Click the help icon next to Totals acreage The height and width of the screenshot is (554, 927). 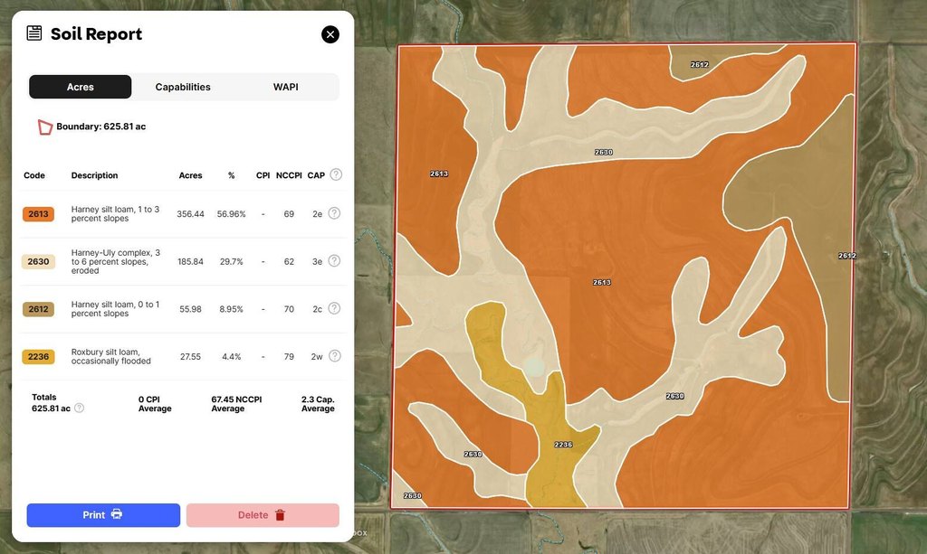[x=79, y=408]
